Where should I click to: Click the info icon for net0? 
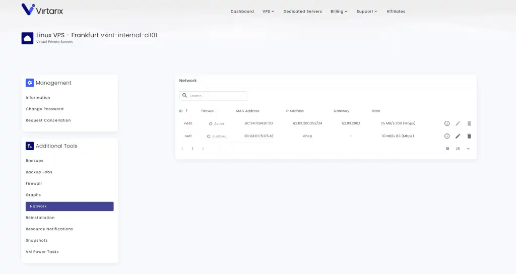(x=446, y=123)
